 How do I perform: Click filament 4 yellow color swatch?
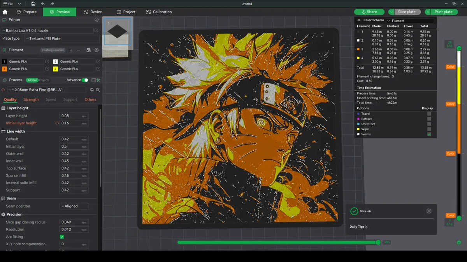click(x=55, y=69)
